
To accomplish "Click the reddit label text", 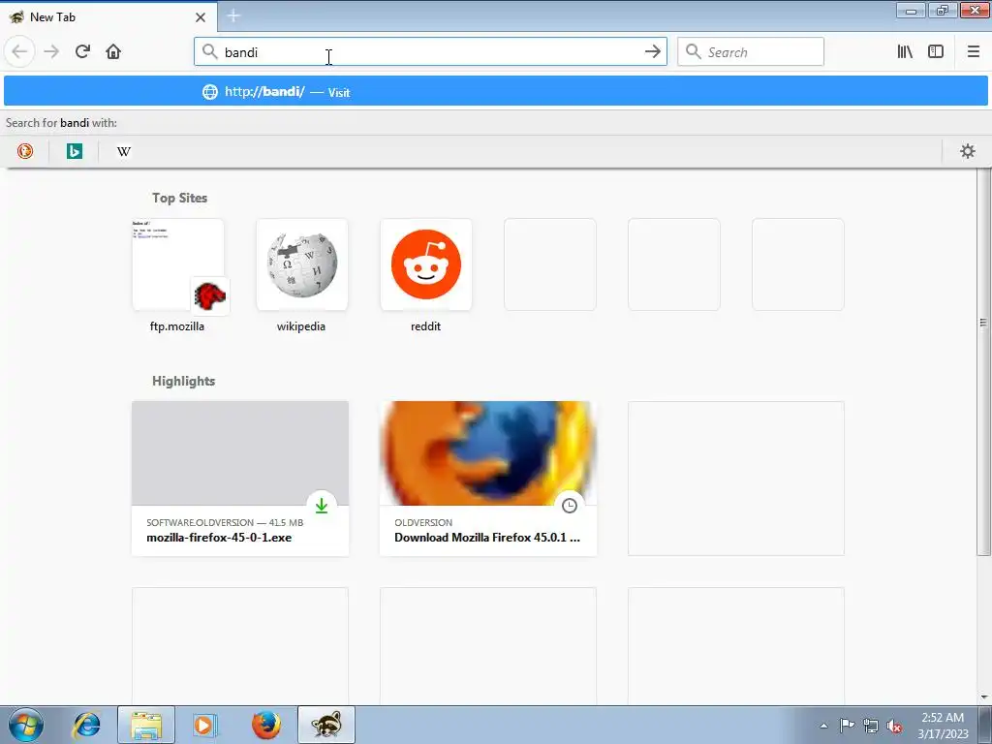I will [x=426, y=326].
